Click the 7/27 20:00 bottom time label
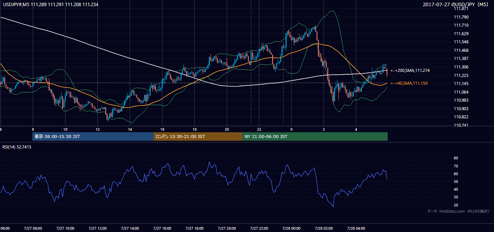494x232 pixels. tap(227, 229)
